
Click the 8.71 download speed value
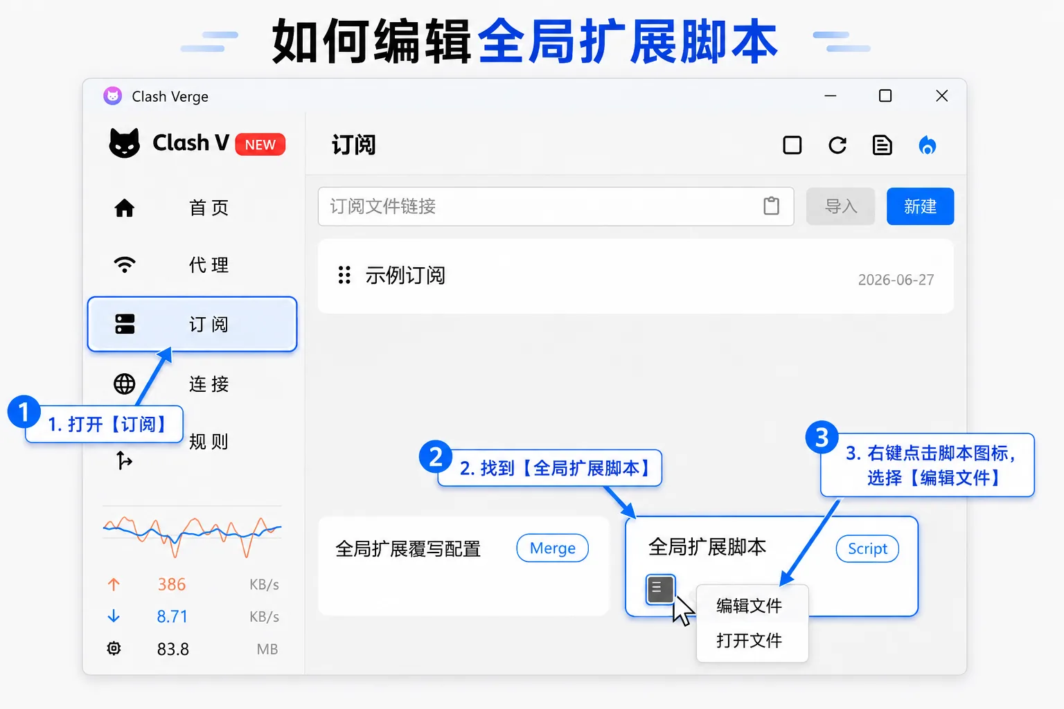coord(172,616)
